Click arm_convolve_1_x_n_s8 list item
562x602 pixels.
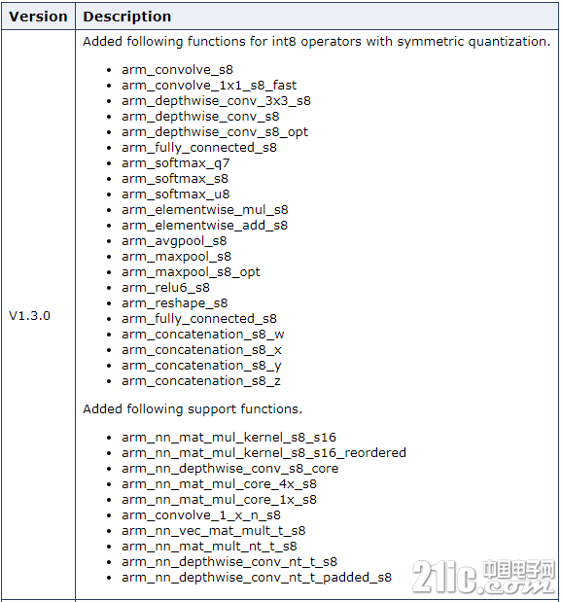click(201, 515)
